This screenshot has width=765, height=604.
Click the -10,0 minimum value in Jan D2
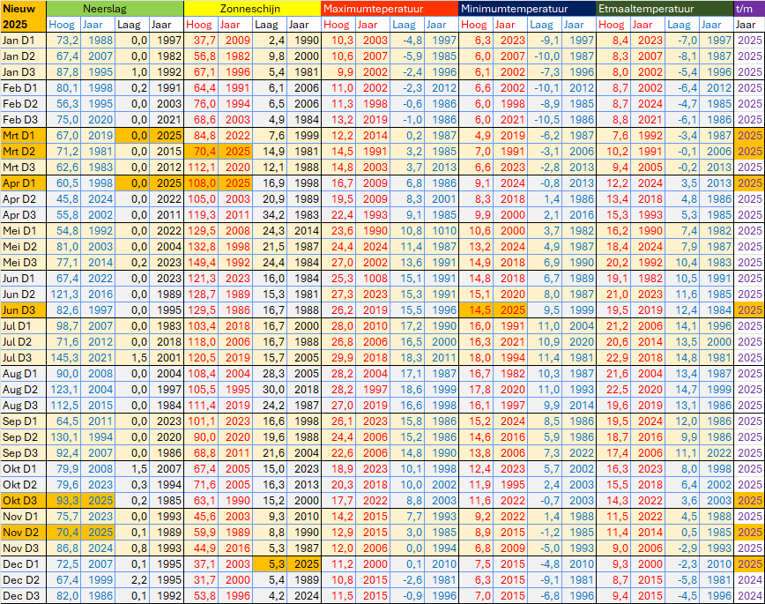pyautogui.click(x=545, y=56)
